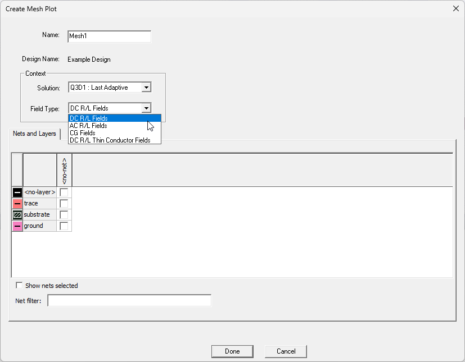Click the Done button
This screenshot has width=465, height=362.
pyautogui.click(x=232, y=351)
